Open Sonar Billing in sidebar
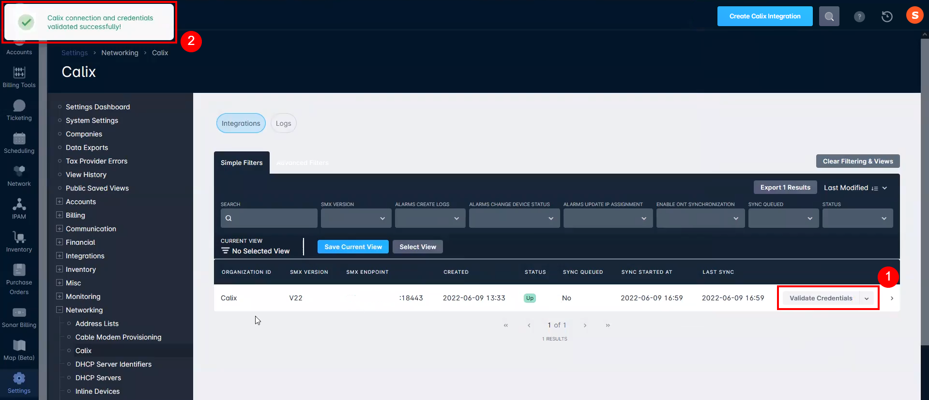929x400 pixels. [x=19, y=317]
